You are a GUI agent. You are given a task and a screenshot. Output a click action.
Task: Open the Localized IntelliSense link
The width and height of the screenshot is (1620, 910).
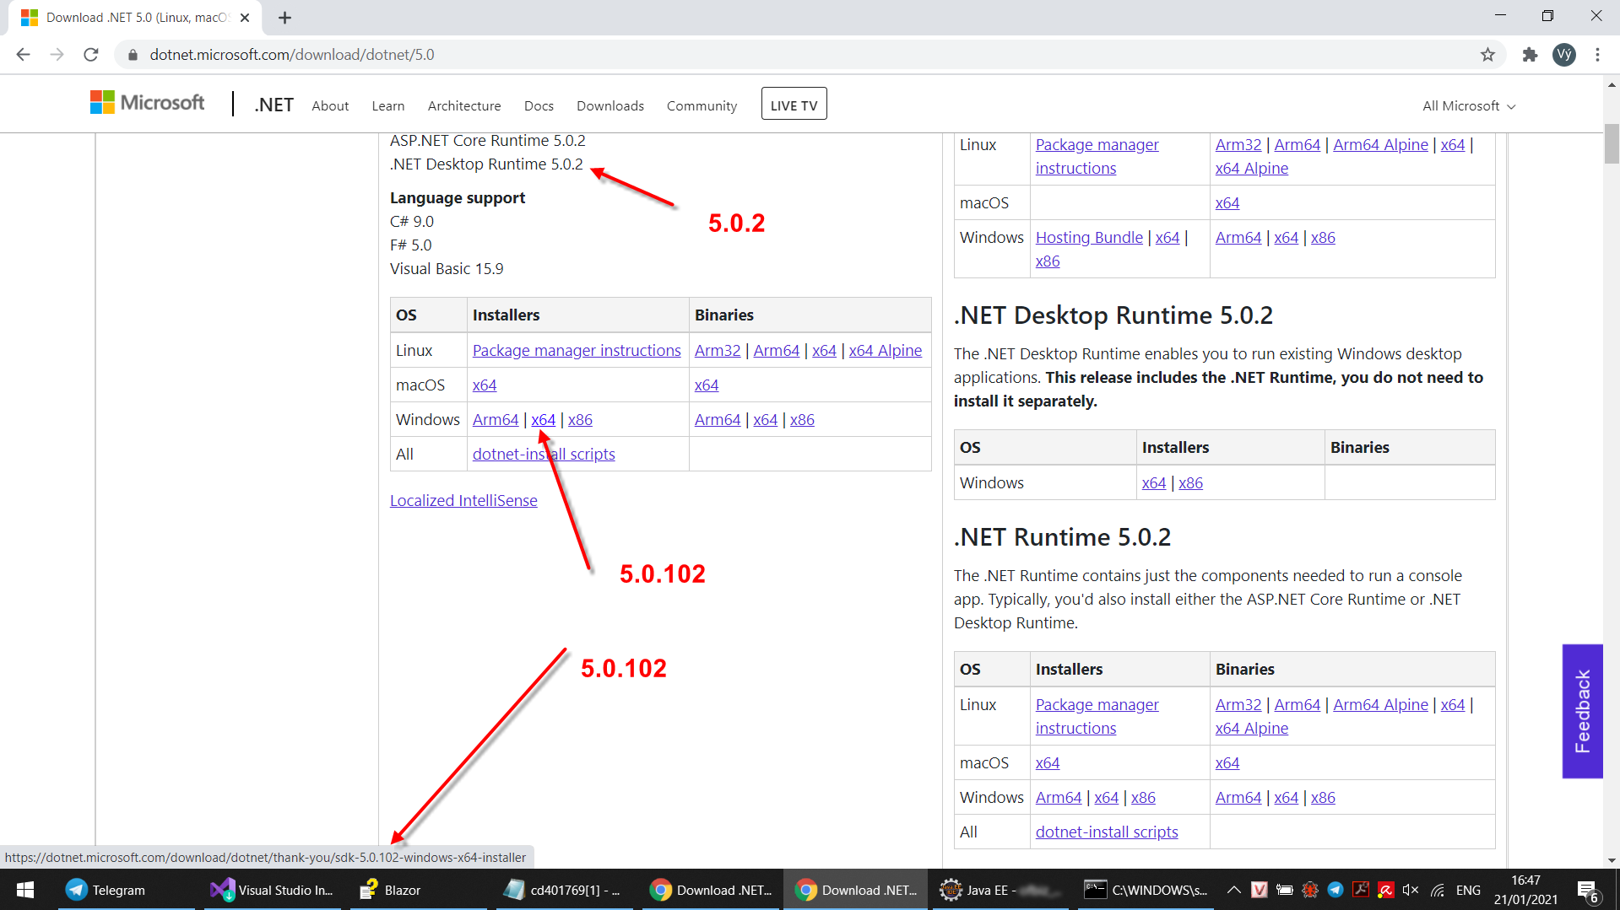(463, 499)
